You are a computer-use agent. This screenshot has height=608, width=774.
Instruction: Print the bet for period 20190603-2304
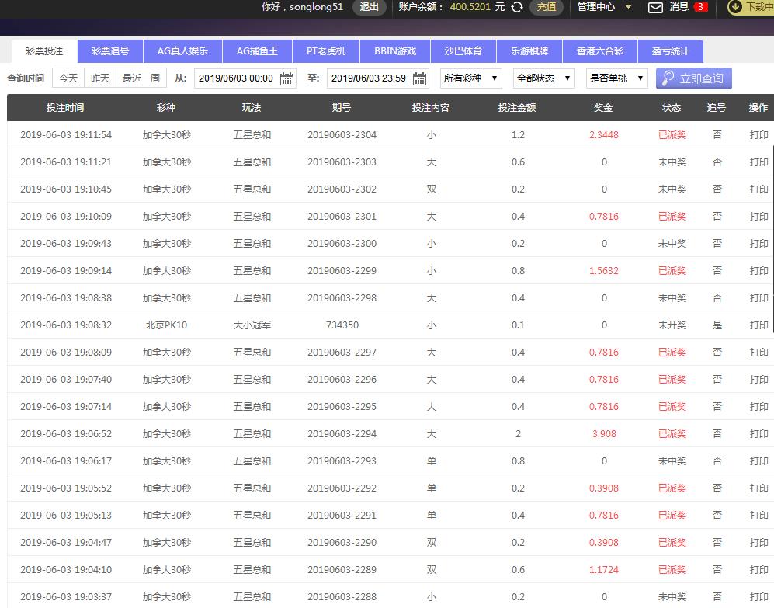[758, 135]
